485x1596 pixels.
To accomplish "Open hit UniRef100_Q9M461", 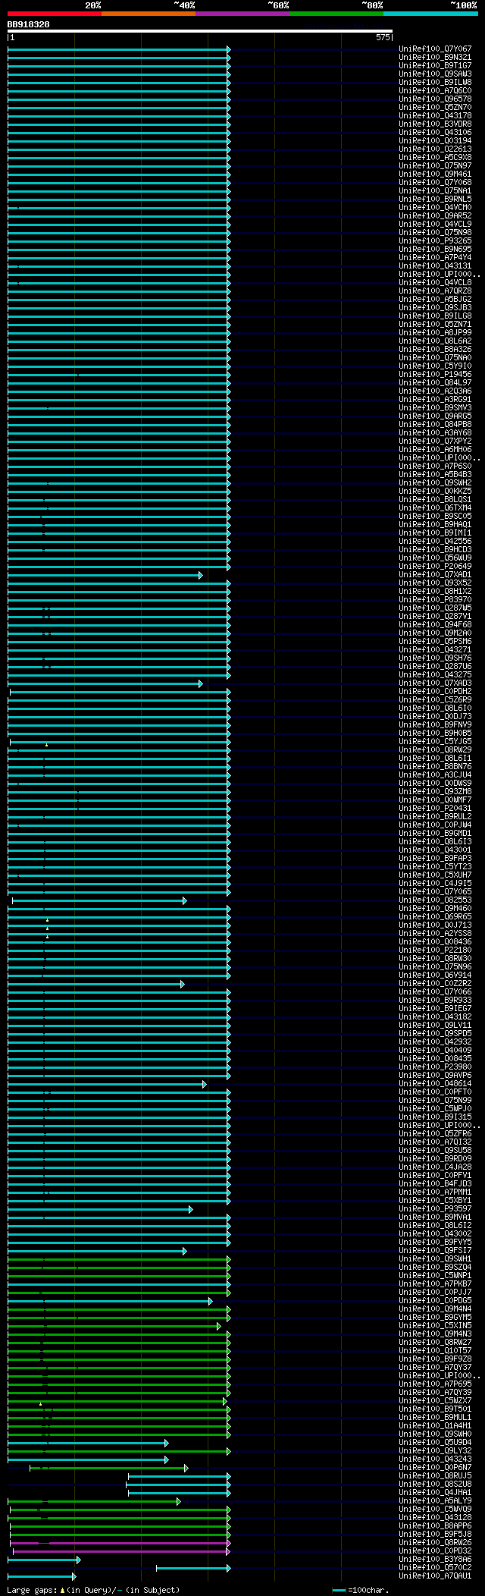I will coord(435,174).
